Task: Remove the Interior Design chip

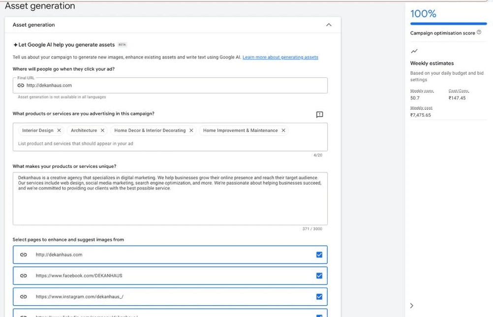Action: pyautogui.click(x=59, y=130)
